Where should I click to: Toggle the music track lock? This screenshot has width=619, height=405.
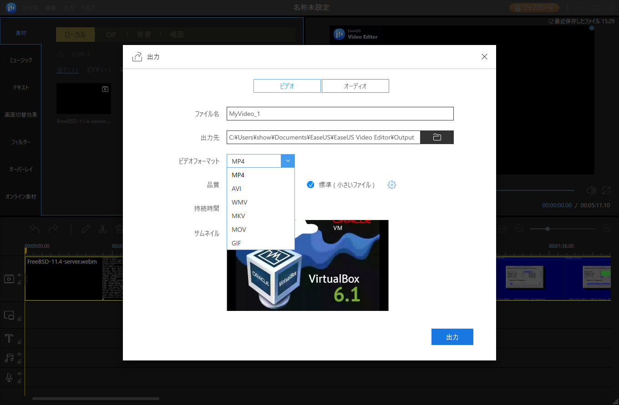20,361
